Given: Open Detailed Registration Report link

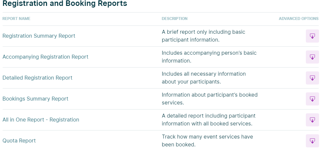Looking at the screenshot, I should [38, 78].
